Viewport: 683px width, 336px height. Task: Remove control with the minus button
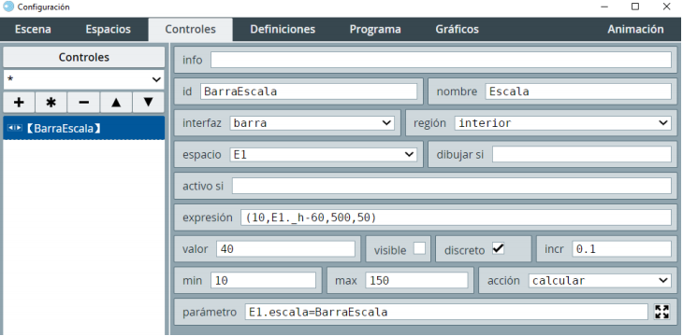[x=83, y=102]
